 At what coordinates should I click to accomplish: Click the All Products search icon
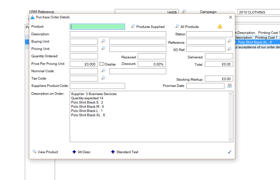point(177,27)
